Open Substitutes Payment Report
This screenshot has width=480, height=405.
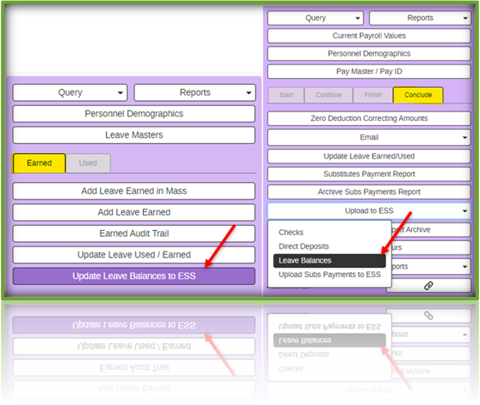tap(369, 174)
